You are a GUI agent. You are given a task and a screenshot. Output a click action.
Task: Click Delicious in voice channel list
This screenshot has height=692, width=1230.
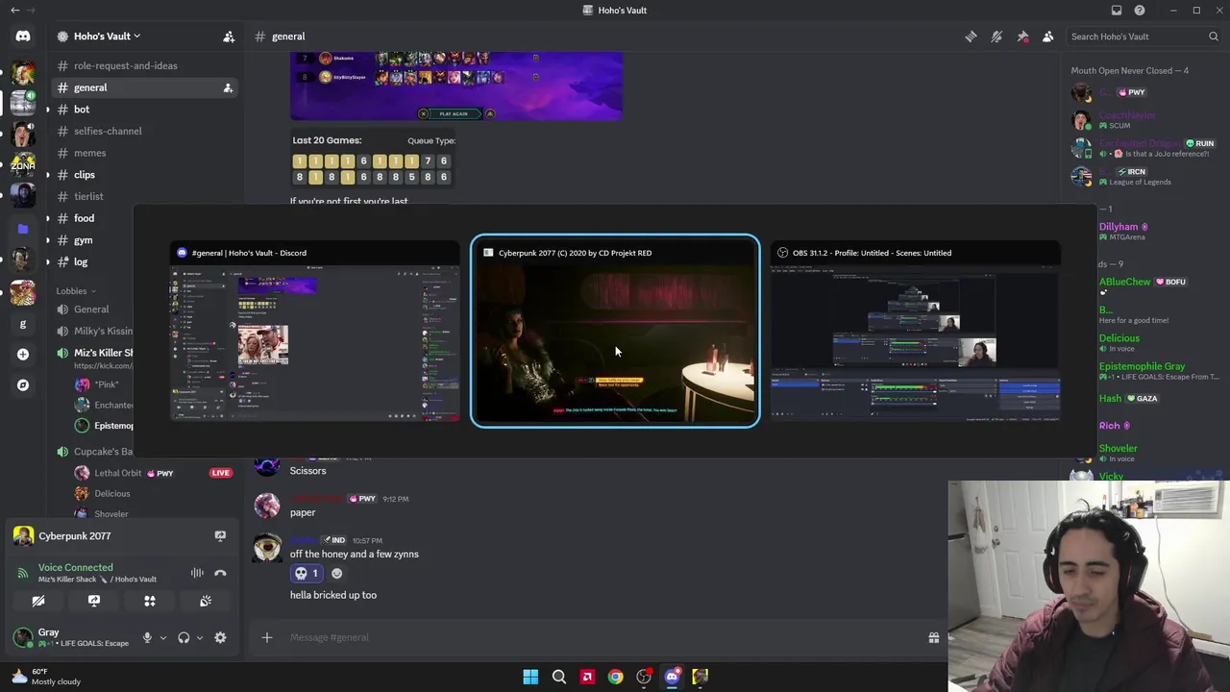[112, 493]
